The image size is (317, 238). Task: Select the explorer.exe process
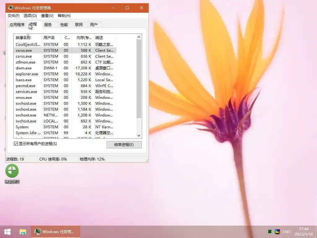tap(65, 74)
